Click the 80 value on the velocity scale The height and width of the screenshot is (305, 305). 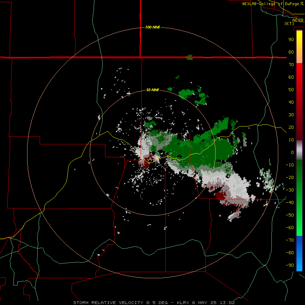291,52
